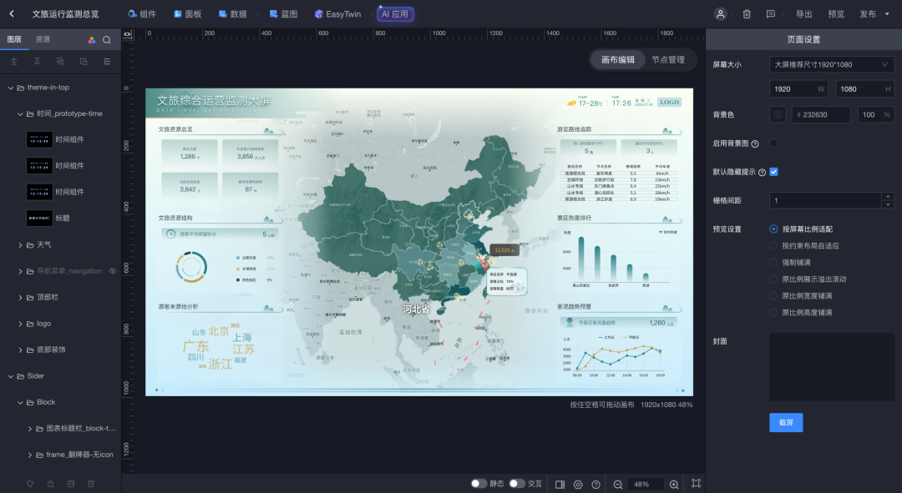Screen dimensions: 902x493
Task: Collapse the theme-in-top folder
Action: [x=10, y=88]
